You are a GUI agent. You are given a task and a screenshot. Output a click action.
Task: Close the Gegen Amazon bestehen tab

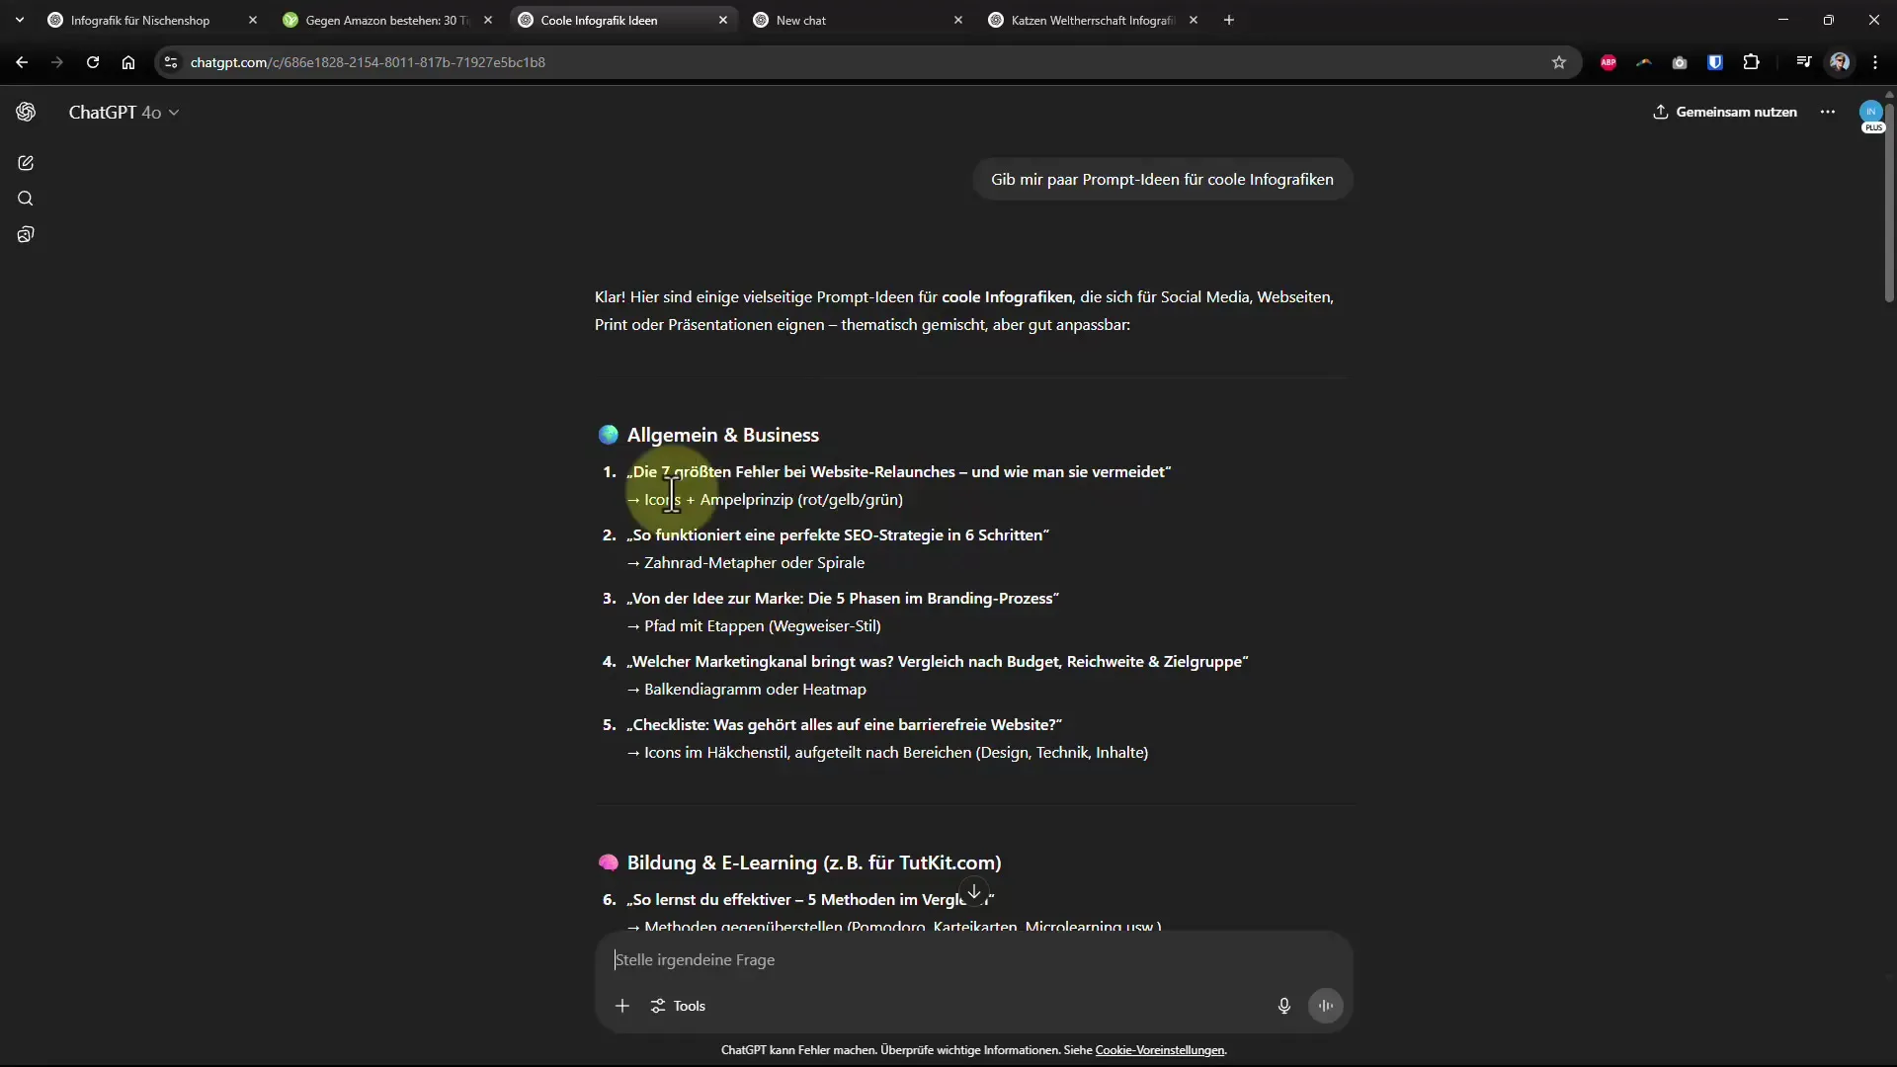pyautogui.click(x=488, y=20)
